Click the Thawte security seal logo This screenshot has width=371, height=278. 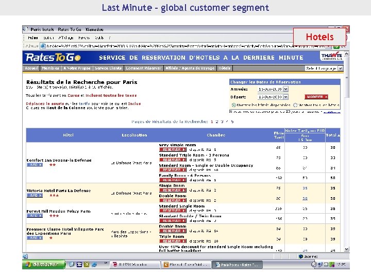pos(332,56)
